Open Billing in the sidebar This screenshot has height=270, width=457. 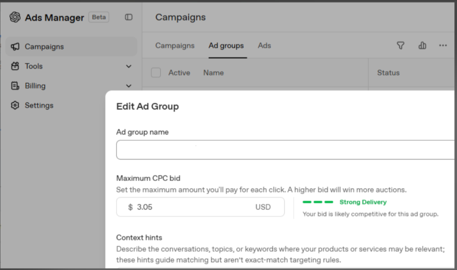click(71, 86)
